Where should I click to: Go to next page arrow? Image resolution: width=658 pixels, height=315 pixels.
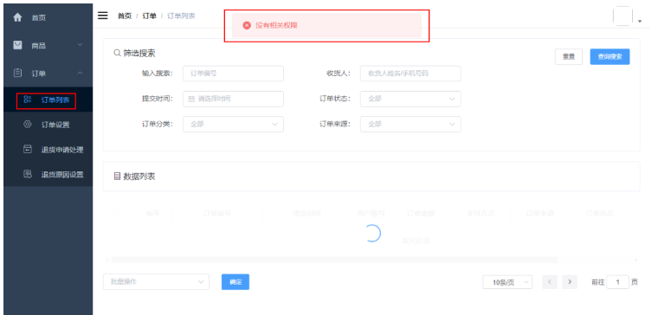(570, 282)
